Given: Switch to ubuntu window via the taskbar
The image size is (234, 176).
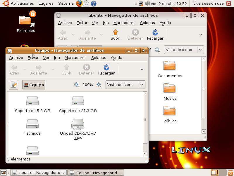Looking at the screenshot, I should [x=38, y=173].
